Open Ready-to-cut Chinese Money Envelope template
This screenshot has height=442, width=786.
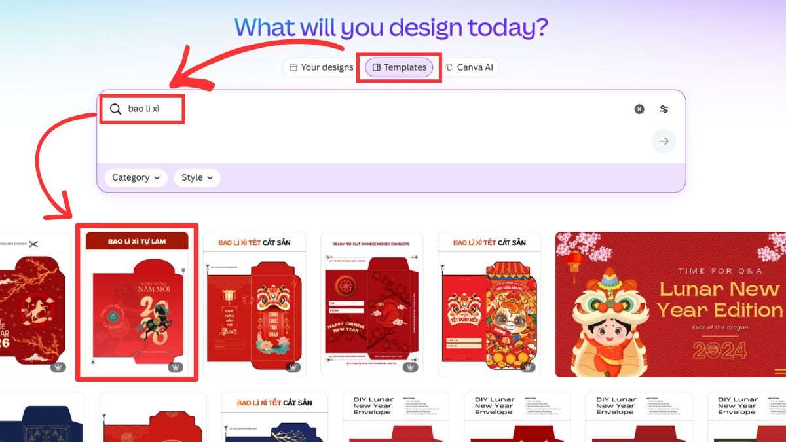[x=371, y=304]
